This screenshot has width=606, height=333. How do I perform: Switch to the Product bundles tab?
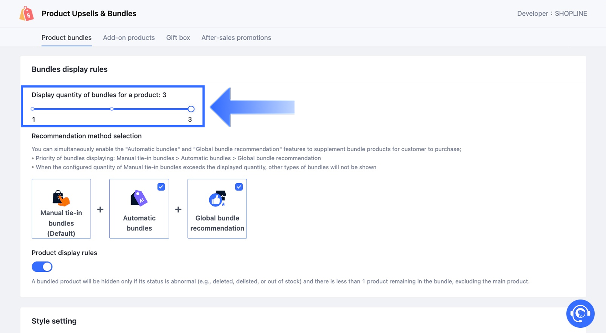(x=67, y=38)
